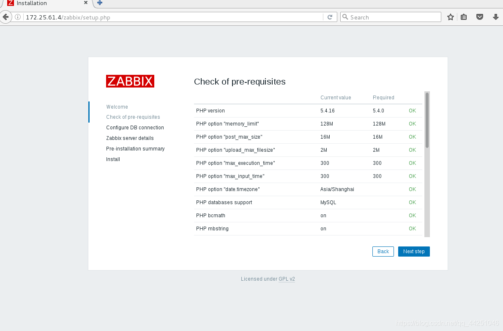This screenshot has height=331, width=503.
Task: Select Zabbix server details step
Action: click(x=130, y=138)
